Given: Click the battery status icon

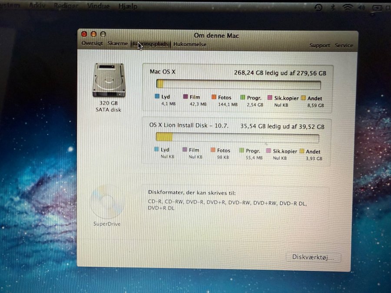Looking at the screenshot, I should coord(377,7).
